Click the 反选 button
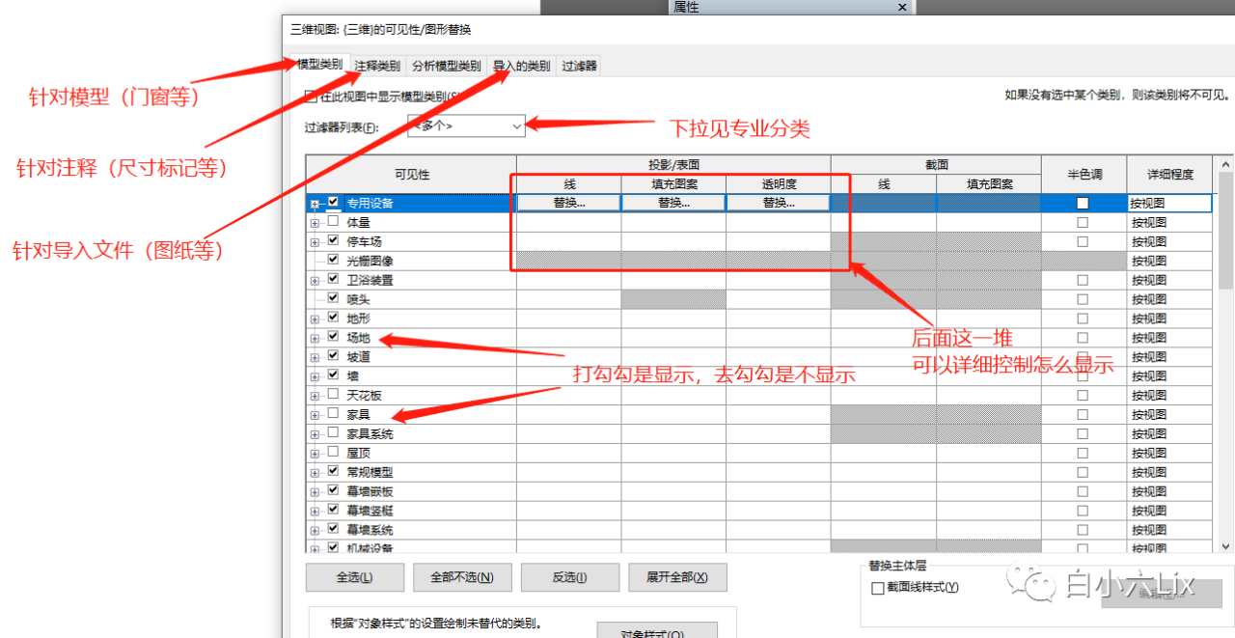This screenshot has width=1235, height=638. pos(569,577)
